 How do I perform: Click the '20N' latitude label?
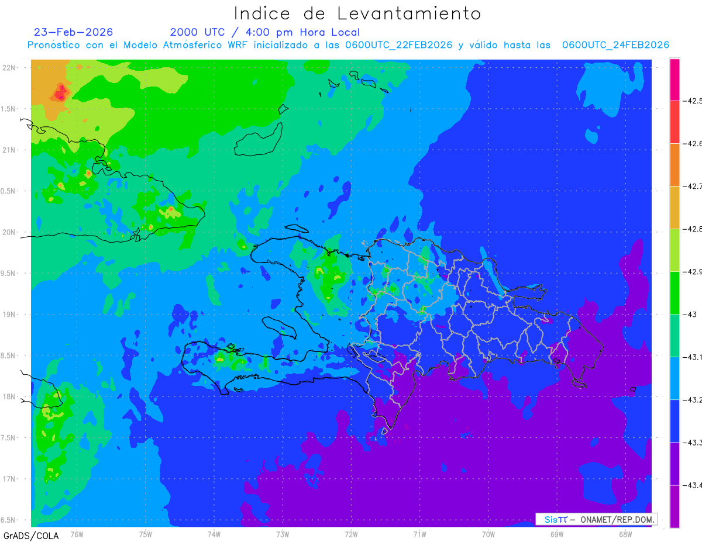coord(9,232)
